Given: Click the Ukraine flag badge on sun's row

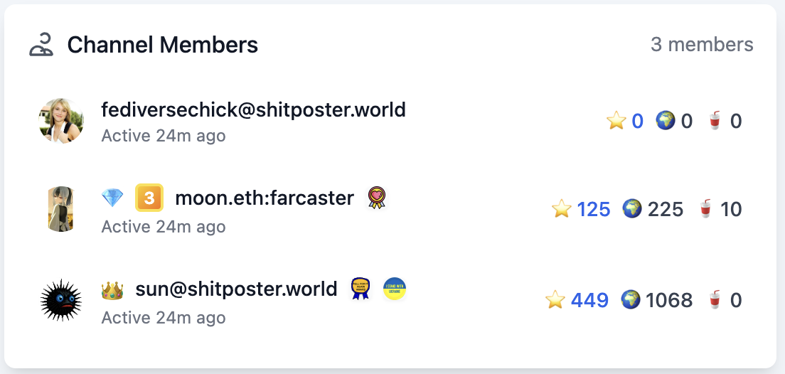Looking at the screenshot, I should click(x=394, y=289).
